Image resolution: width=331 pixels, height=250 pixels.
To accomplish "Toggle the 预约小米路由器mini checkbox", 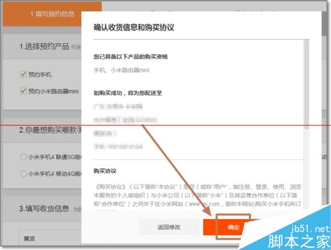I will [x=24, y=91].
